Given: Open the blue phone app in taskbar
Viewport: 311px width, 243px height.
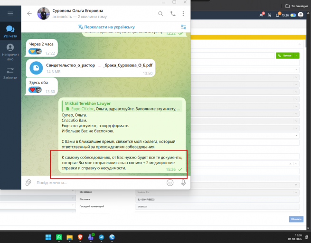Looking at the screenshot, I should point(112,237).
